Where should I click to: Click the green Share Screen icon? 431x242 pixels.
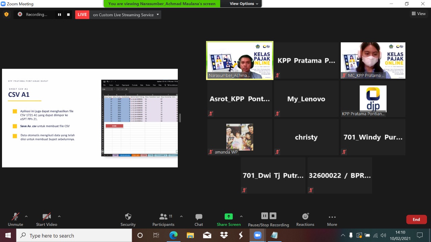click(229, 216)
